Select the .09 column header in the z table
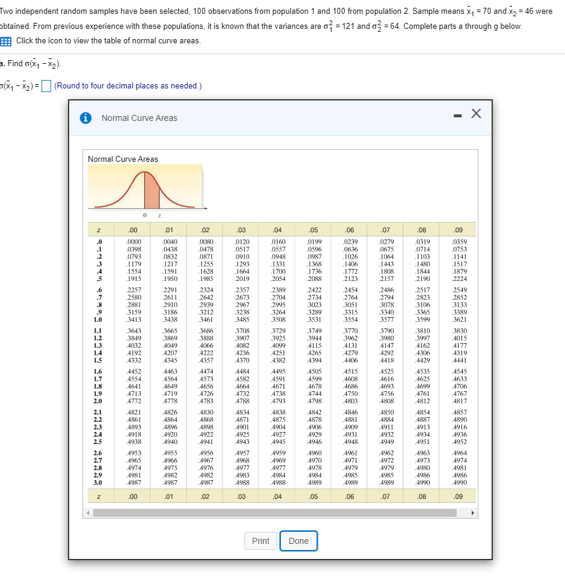 pos(458,230)
